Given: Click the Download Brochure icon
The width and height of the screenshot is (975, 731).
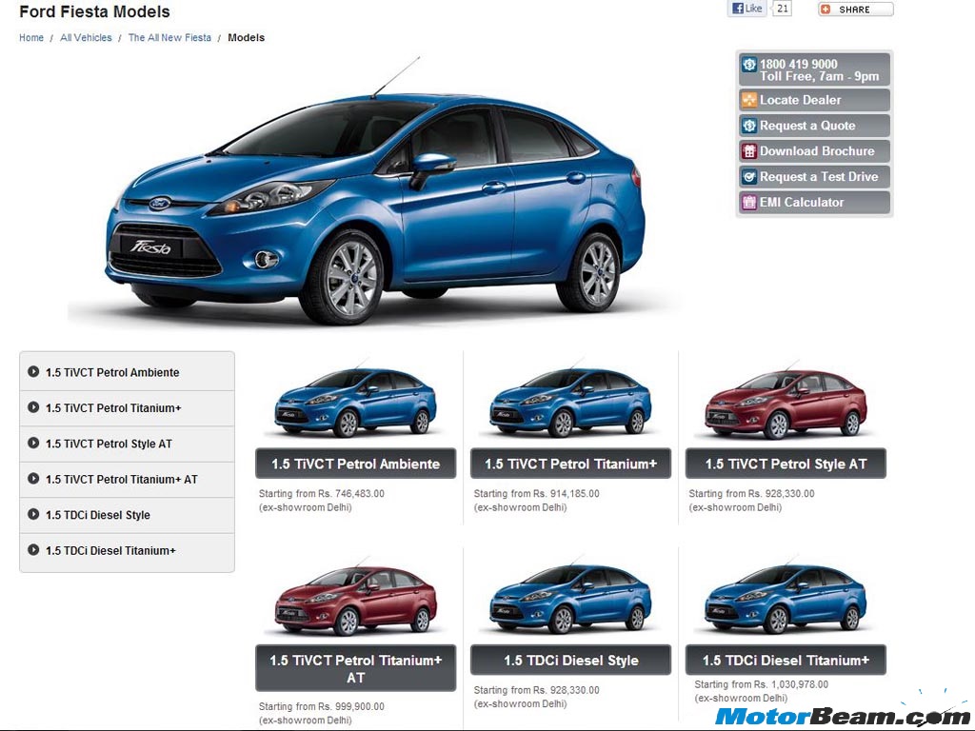Looking at the screenshot, I should click(x=749, y=151).
